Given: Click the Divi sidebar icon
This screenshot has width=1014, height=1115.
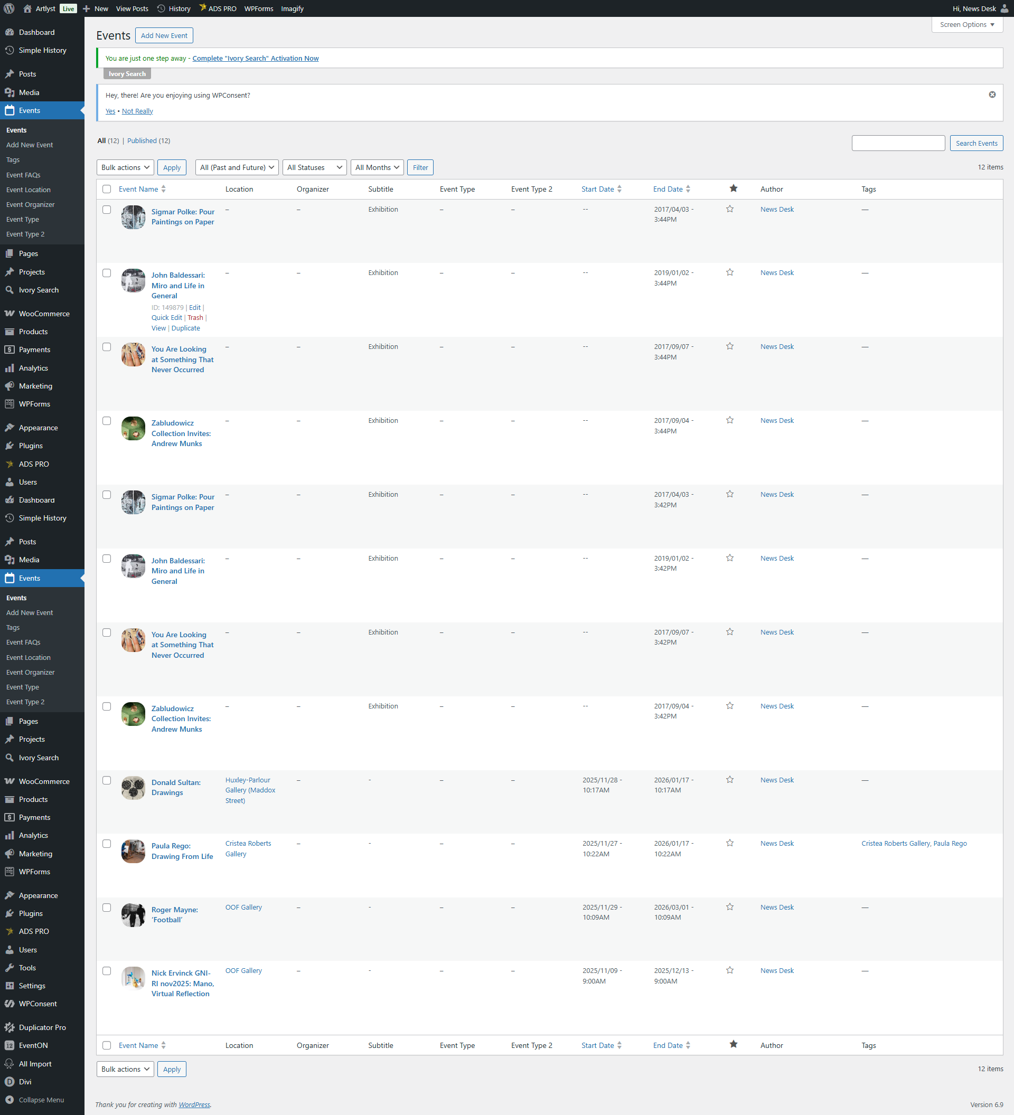Looking at the screenshot, I should [x=10, y=1081].
